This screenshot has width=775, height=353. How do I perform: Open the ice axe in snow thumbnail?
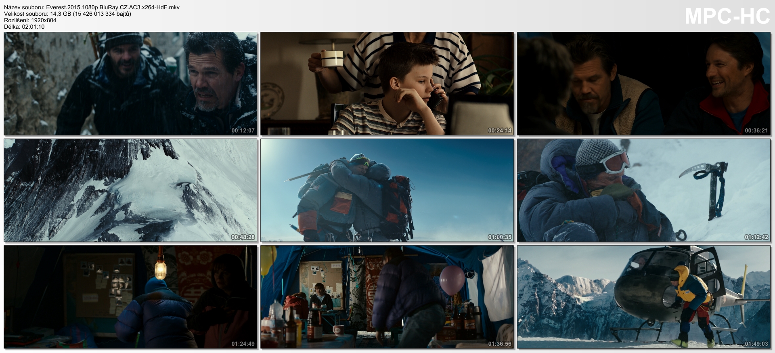[x=644, y=190]
